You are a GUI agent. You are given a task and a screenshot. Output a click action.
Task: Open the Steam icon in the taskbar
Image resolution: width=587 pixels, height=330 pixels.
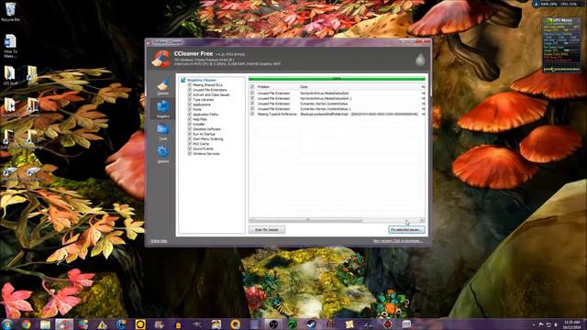(x=312, y=324)
